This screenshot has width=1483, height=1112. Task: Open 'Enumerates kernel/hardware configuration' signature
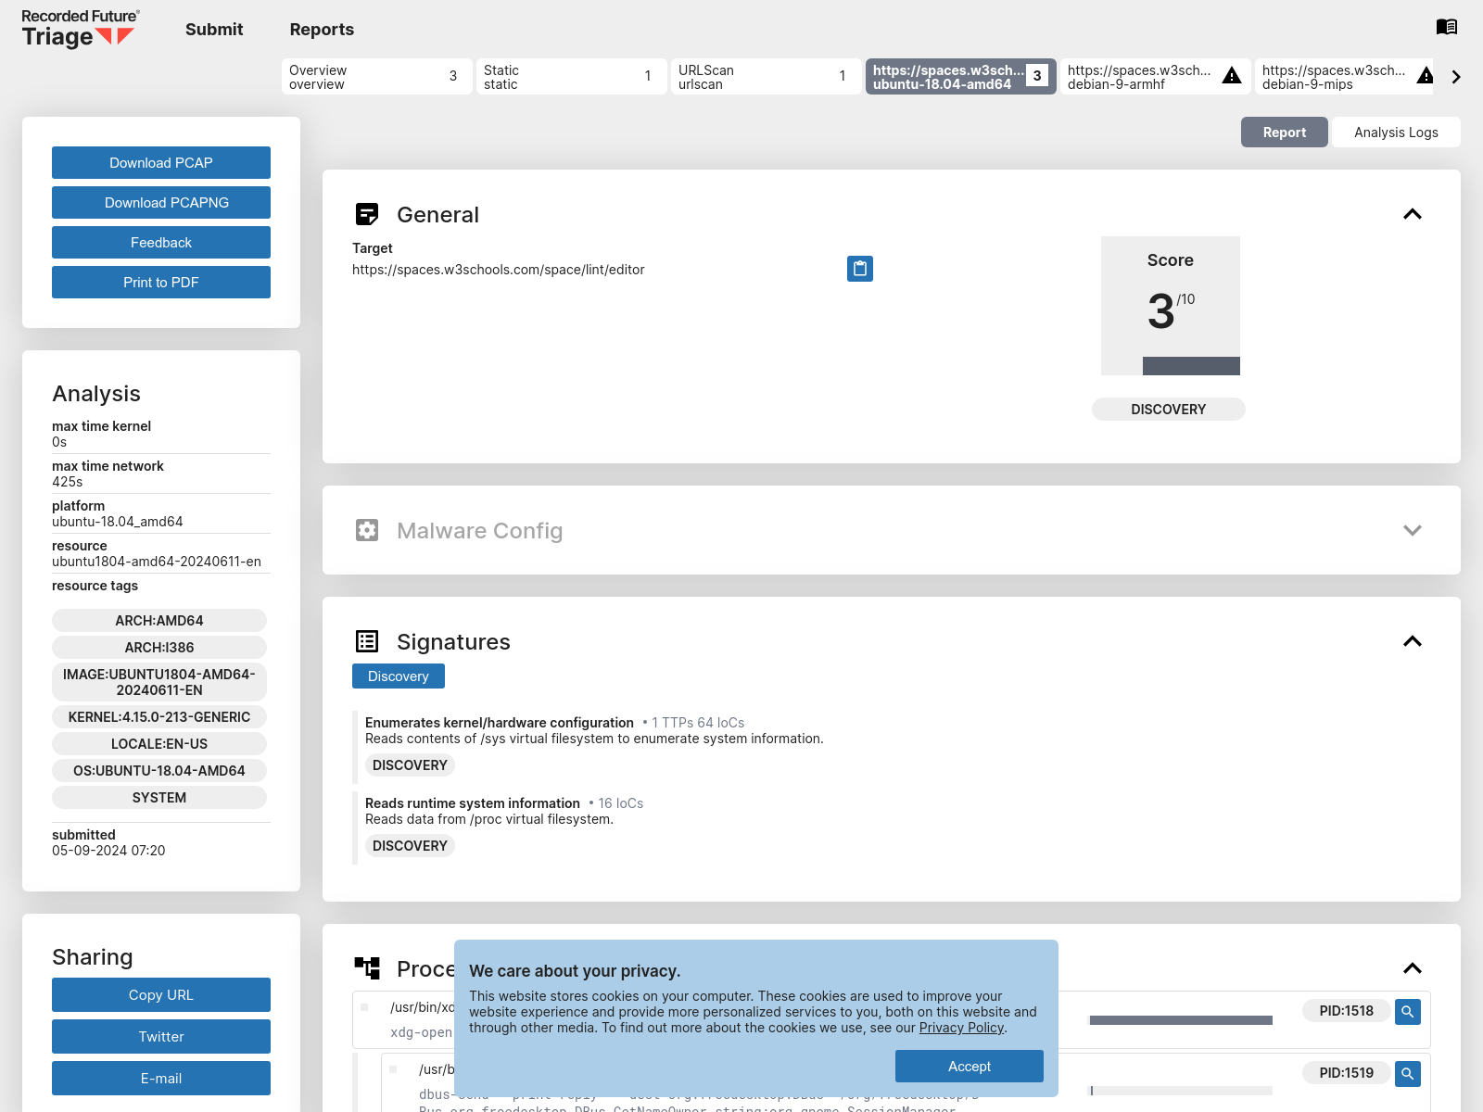500,722
